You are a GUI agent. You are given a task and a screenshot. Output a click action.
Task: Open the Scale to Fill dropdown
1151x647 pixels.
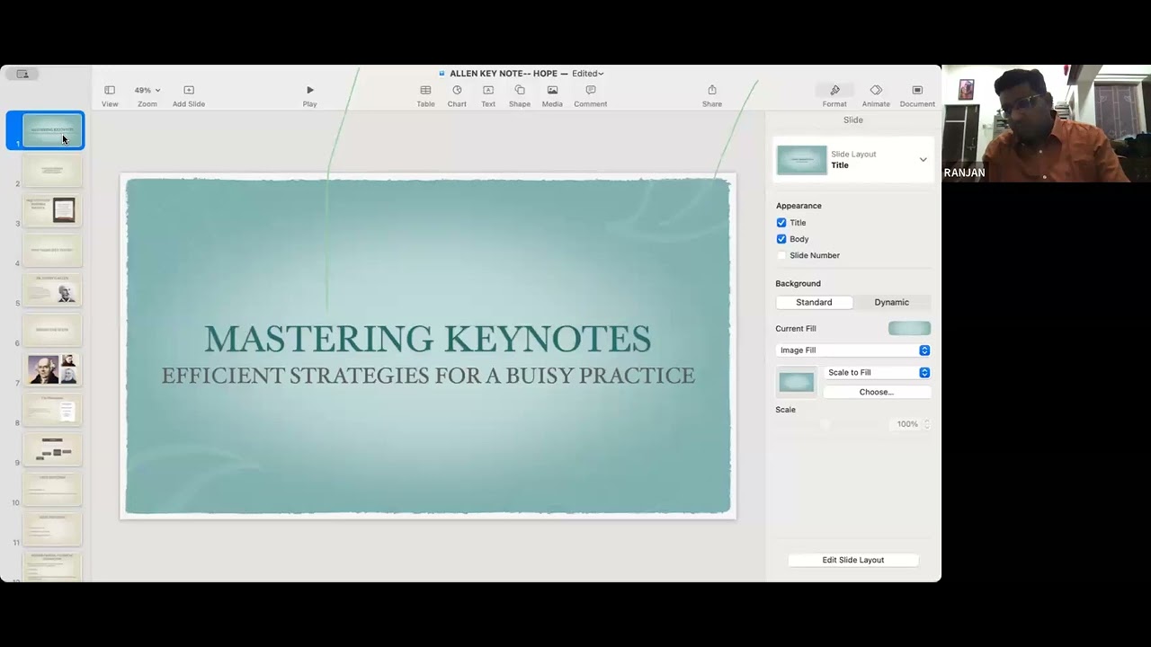tap(877, 373)
